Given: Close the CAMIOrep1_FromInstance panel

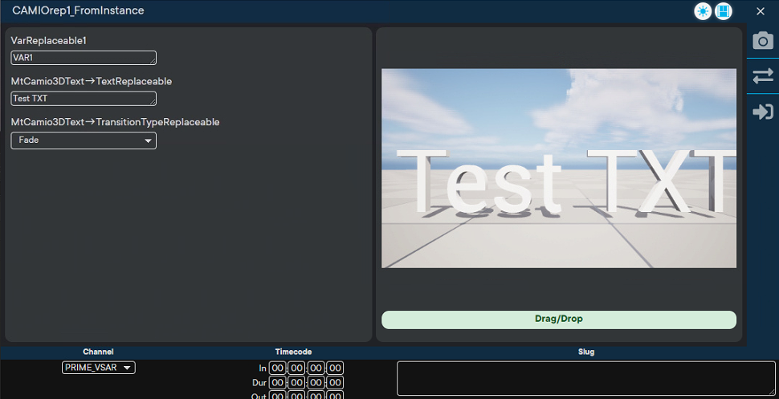Looking at the screenshot, I should [x=761, y=11].
